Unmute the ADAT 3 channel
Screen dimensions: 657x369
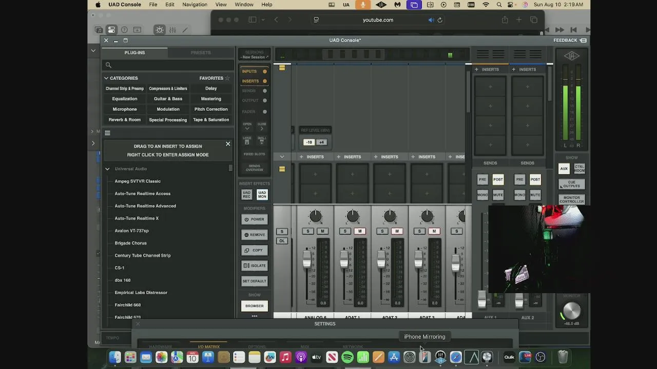click(x=434, y=231)
